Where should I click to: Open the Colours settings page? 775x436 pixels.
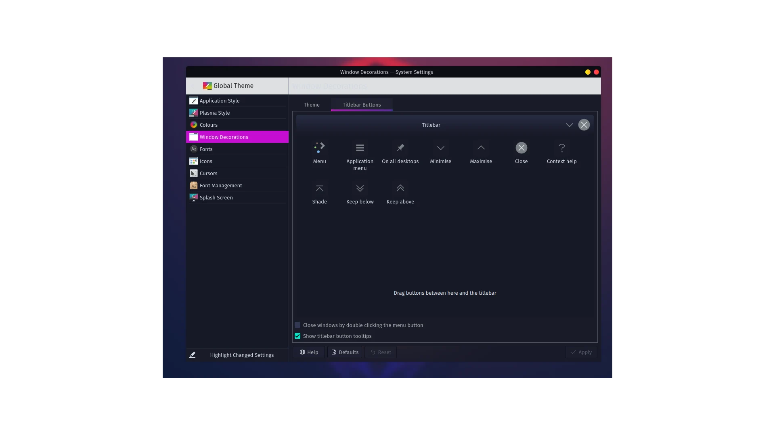208,125
